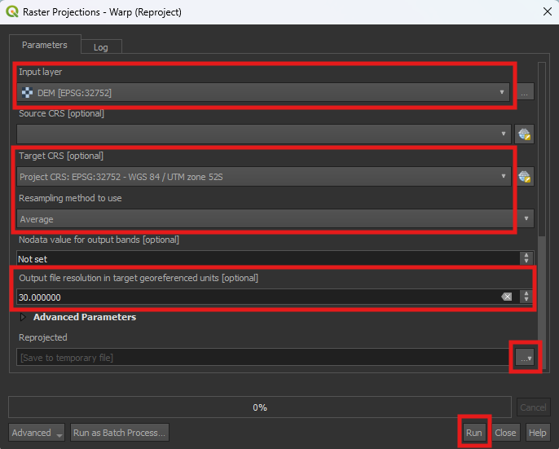Click Run as Batch Process
559x449 pixels.
[x=120, y=433]
